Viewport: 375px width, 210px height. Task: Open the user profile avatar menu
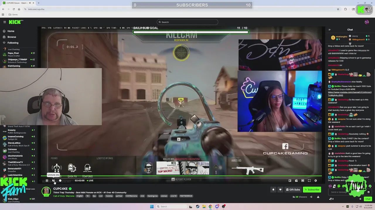pyautogui.click(x=367, y=22)
